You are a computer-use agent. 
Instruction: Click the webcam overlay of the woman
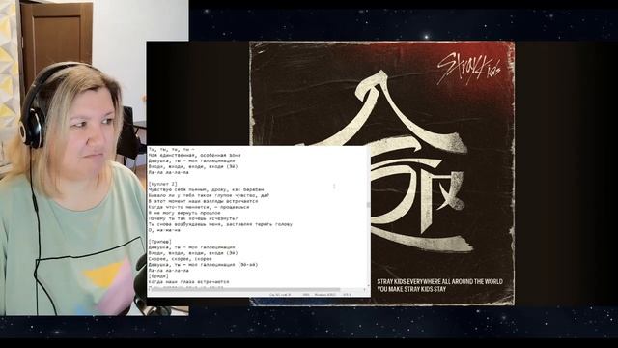click(94, 158)
